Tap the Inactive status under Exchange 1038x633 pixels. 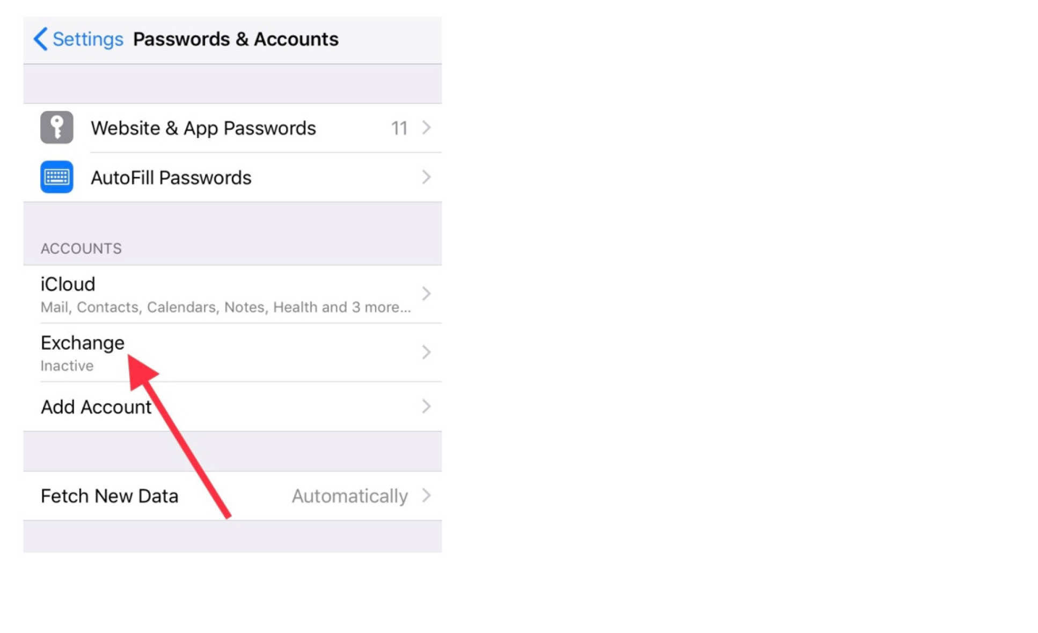point(67,366)
